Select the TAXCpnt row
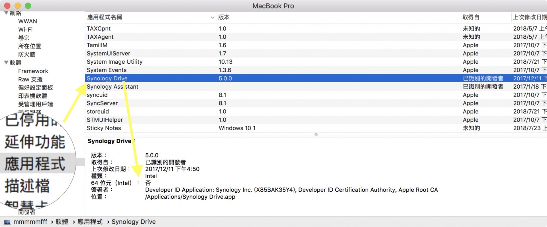This screenshot has width=547, height=227. click(x=316, y=28)
